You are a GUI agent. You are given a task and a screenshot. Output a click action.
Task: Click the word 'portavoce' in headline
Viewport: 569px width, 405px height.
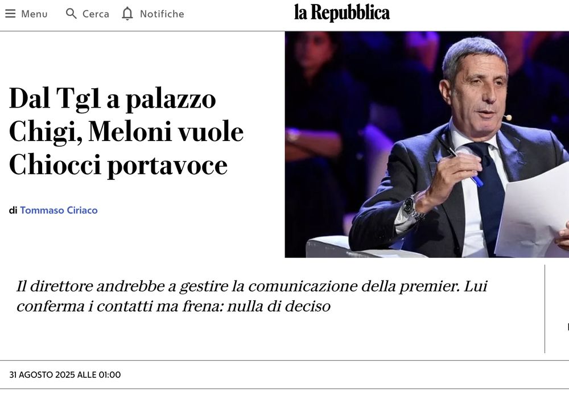(x=167, y=166)
